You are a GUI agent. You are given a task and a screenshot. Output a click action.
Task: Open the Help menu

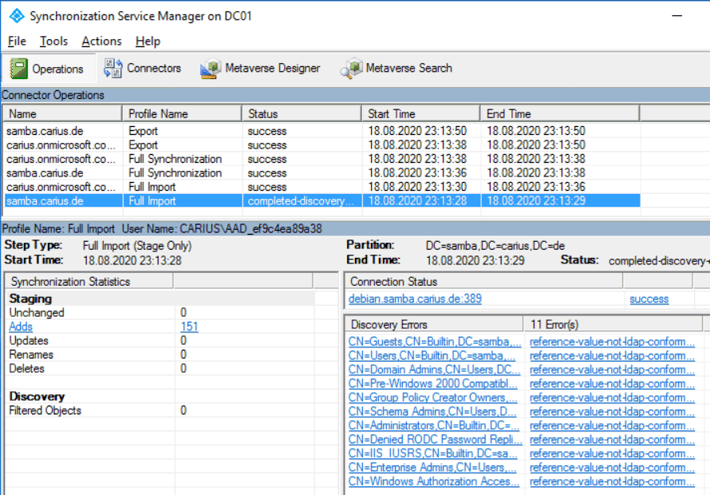click(148, 42)
